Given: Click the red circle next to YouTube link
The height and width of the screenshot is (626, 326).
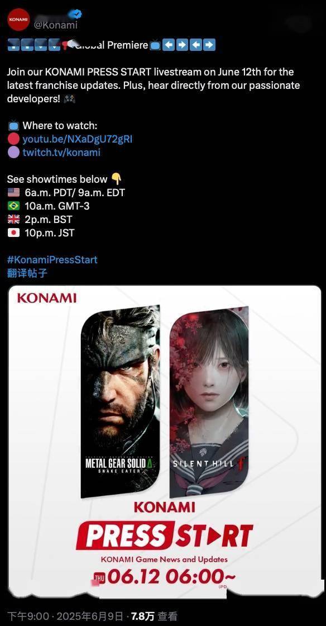Looking at the screenshot, I should click(13, 139).
